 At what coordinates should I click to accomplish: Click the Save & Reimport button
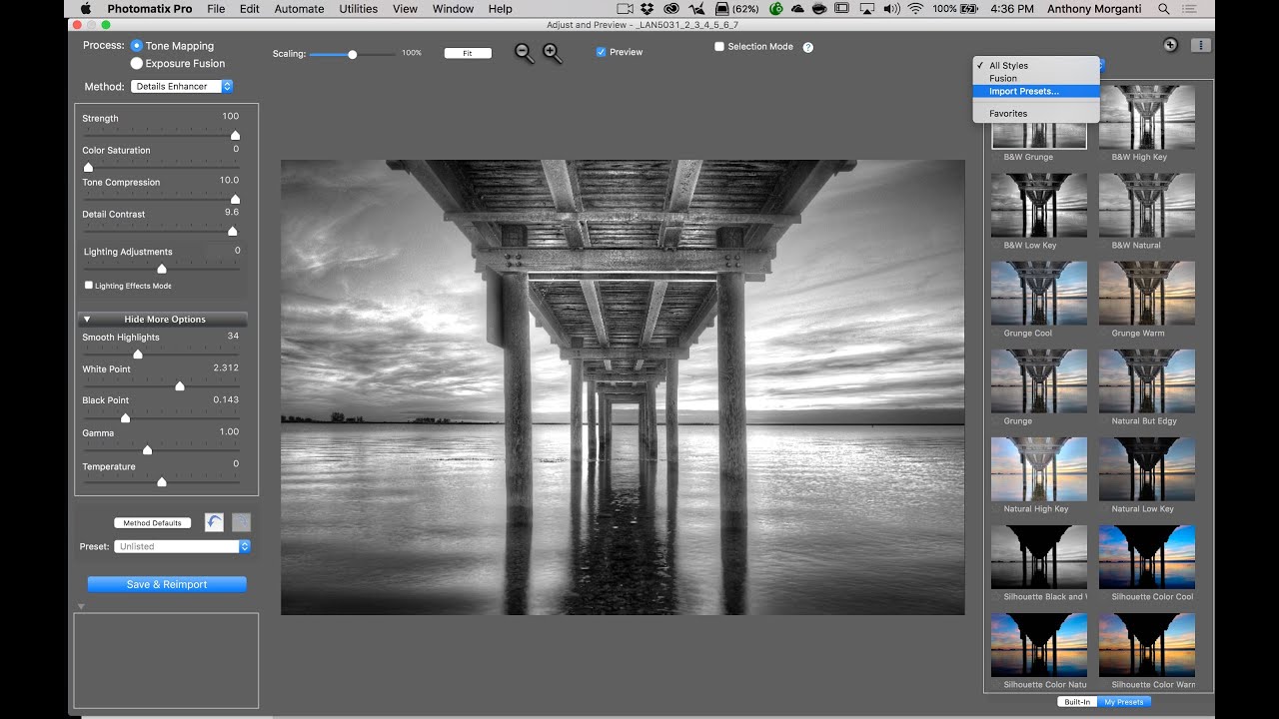point(167,584)
